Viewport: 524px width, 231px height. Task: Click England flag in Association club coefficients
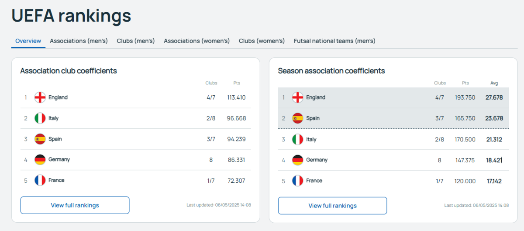[x=40, y=97]
